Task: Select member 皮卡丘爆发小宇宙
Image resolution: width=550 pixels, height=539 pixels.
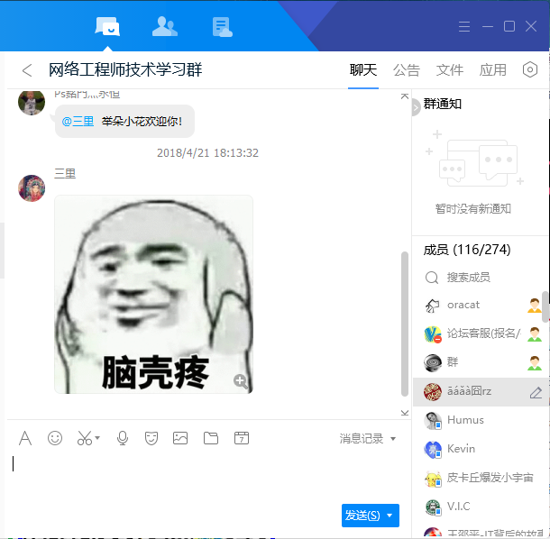Action: pos(481,478)
